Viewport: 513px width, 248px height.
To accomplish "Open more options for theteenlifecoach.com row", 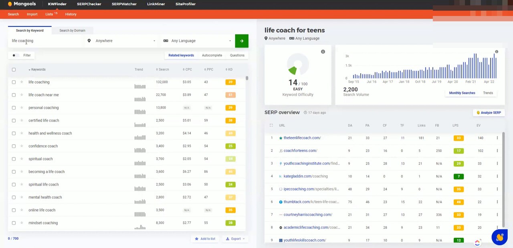I will [x=497, y=138].
